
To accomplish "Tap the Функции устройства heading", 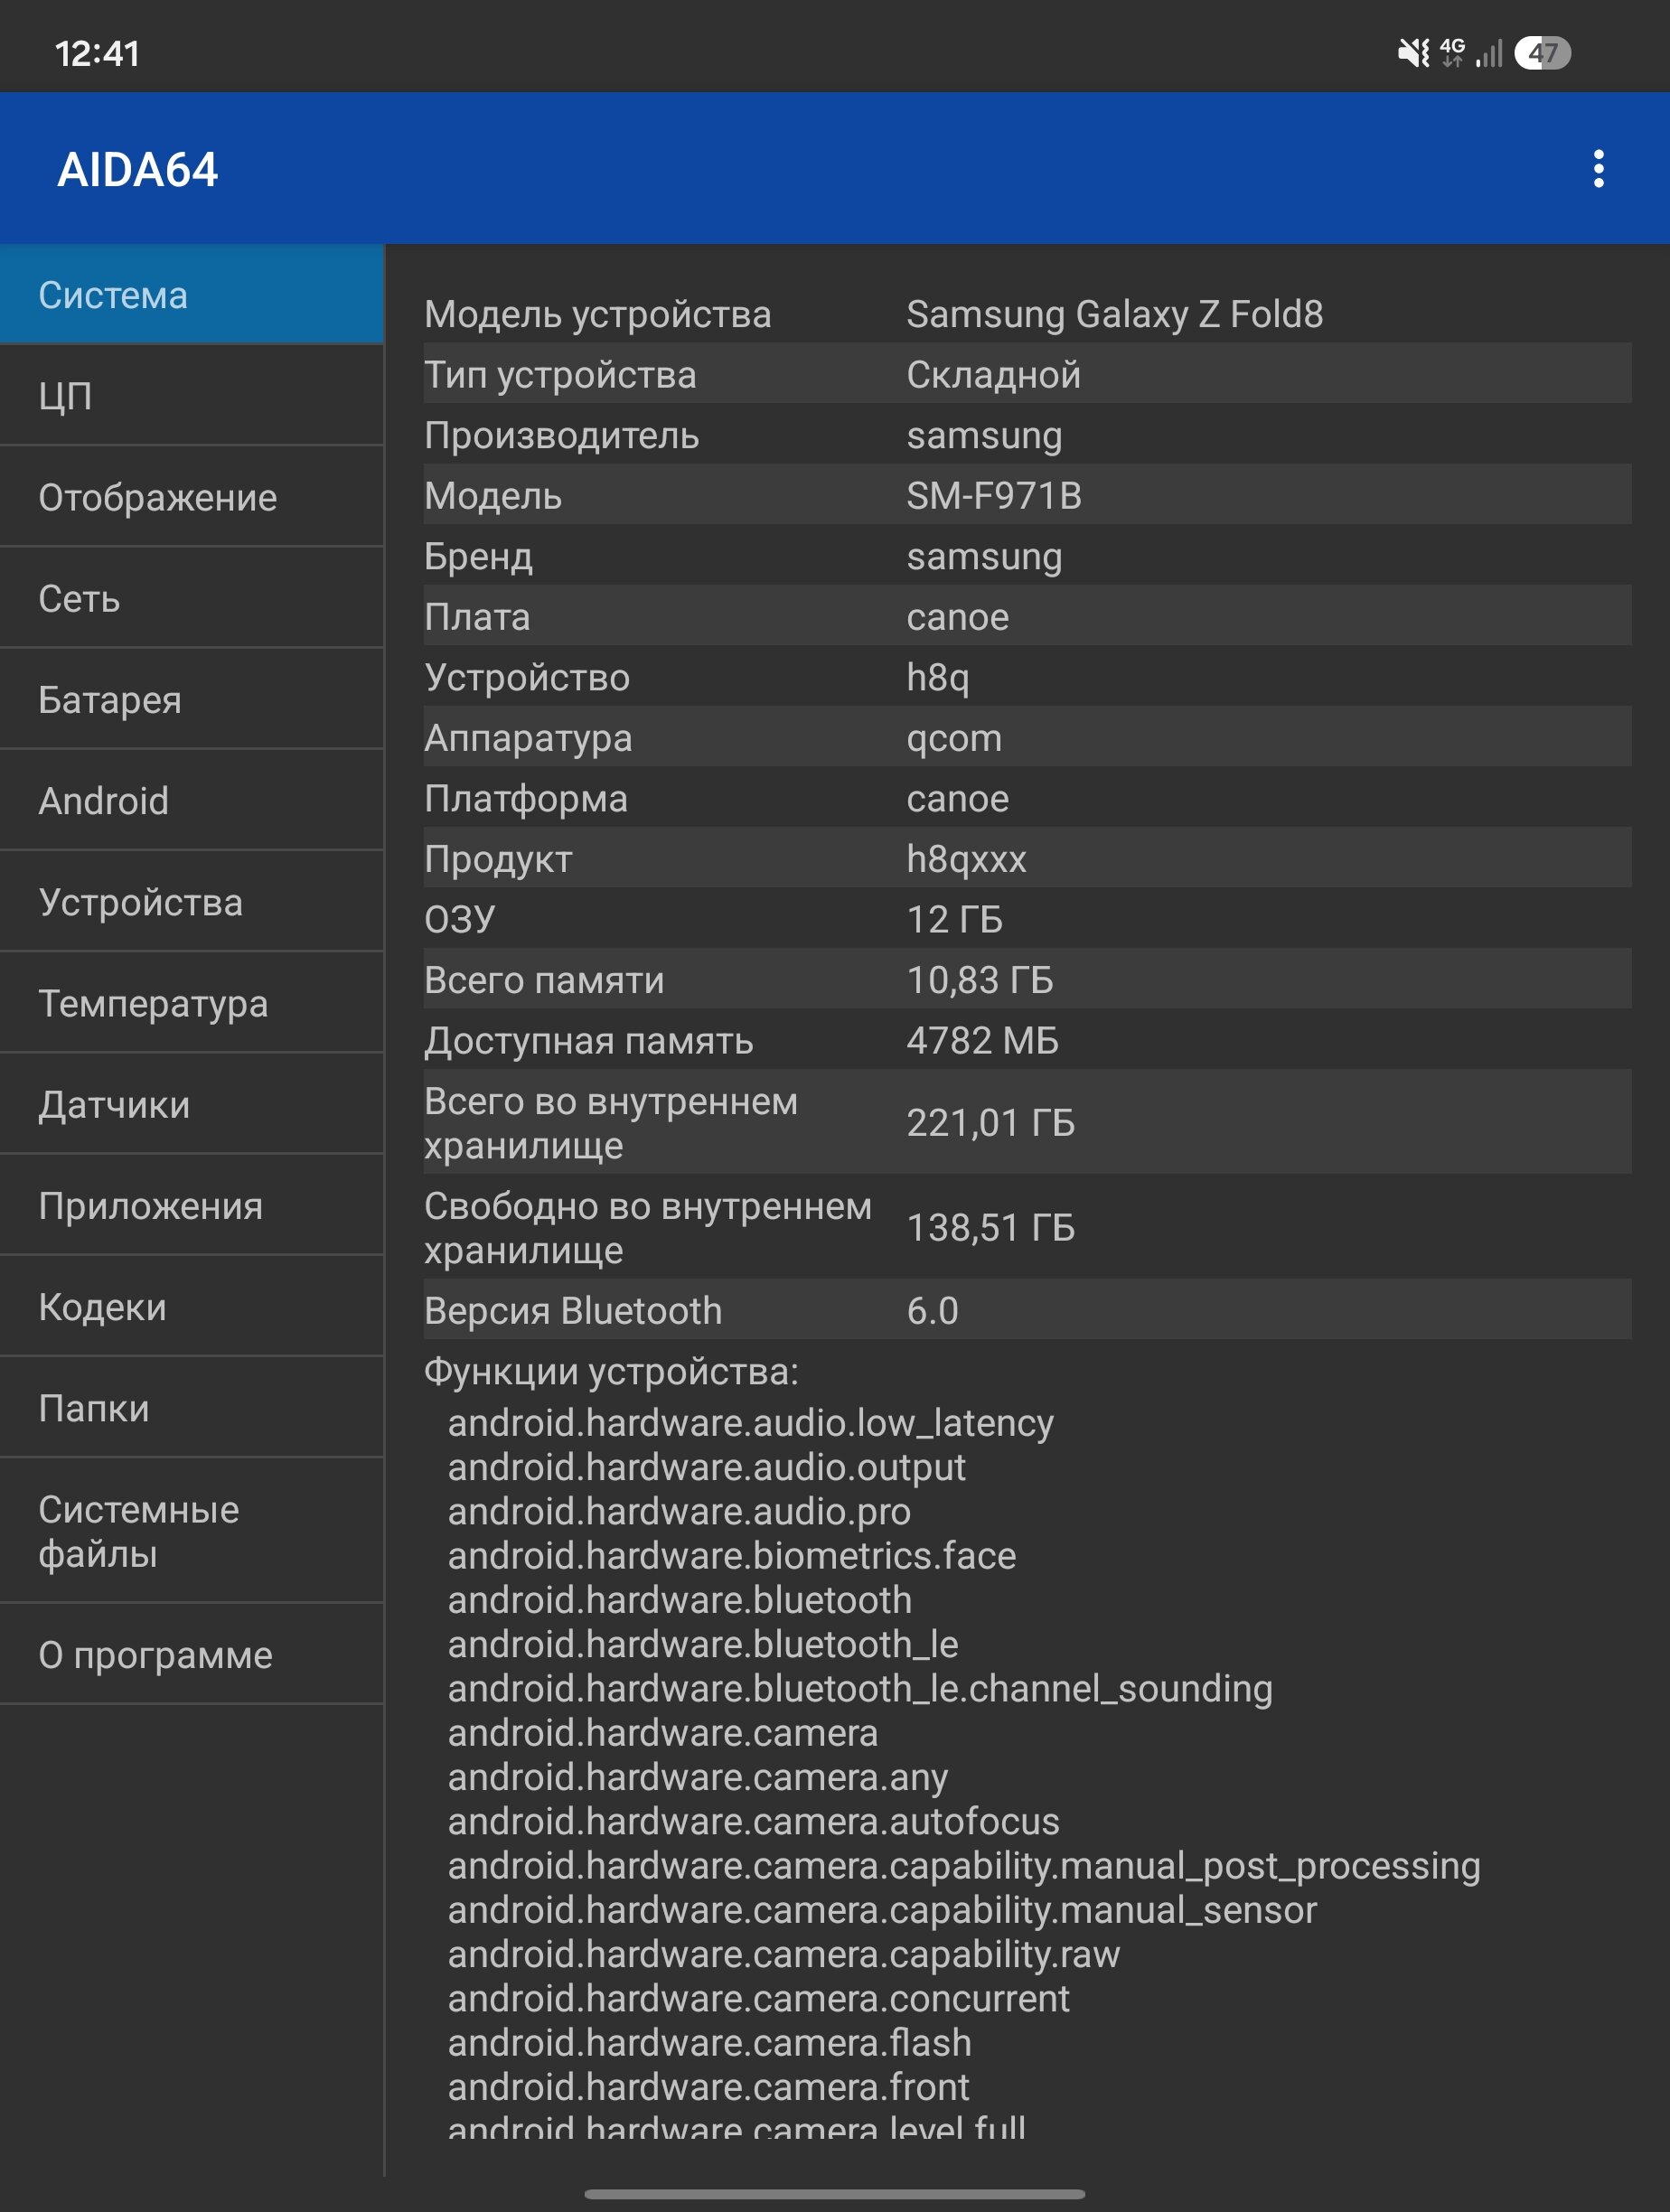I will point(611,1372).
